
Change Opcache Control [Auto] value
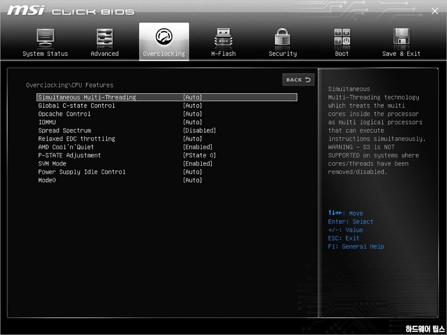tap(193, 114)
